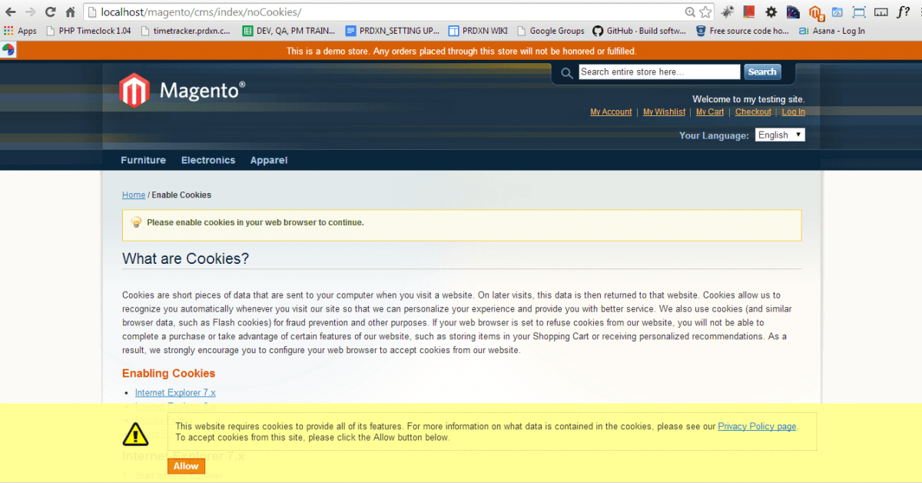Go to Checkout
922x483 pixels.
(753, 112)
